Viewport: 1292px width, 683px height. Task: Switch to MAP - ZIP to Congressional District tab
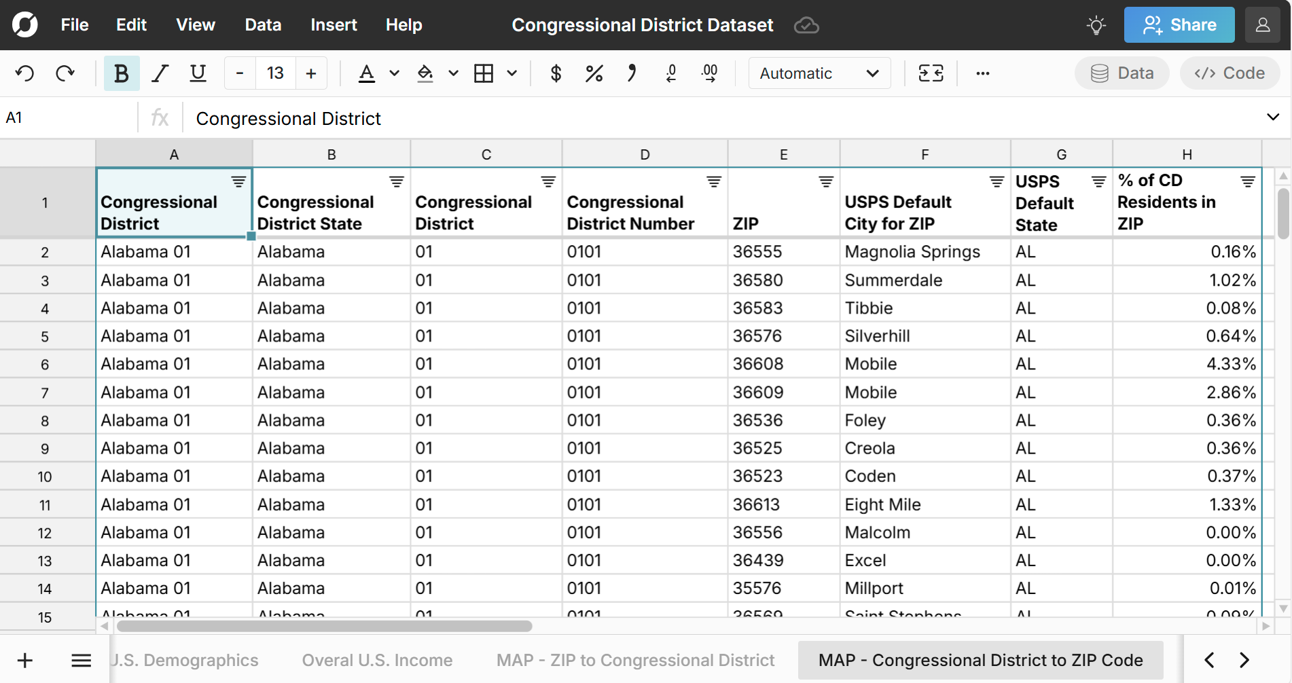635,660
